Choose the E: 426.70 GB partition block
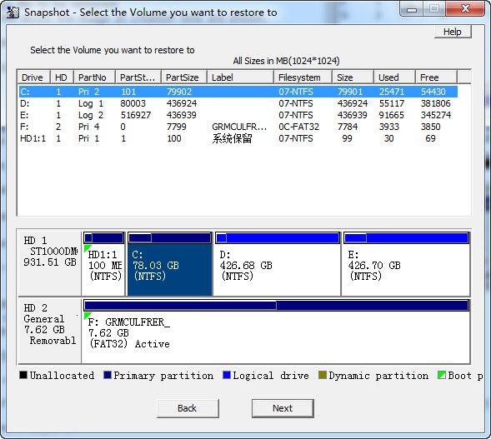 tap(406, 264)
